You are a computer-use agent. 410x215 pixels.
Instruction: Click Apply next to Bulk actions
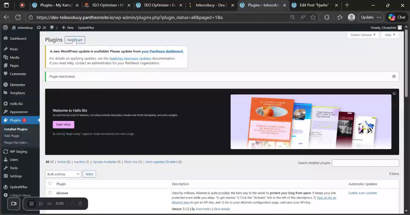pyautogui.click(x=89, y=174)
